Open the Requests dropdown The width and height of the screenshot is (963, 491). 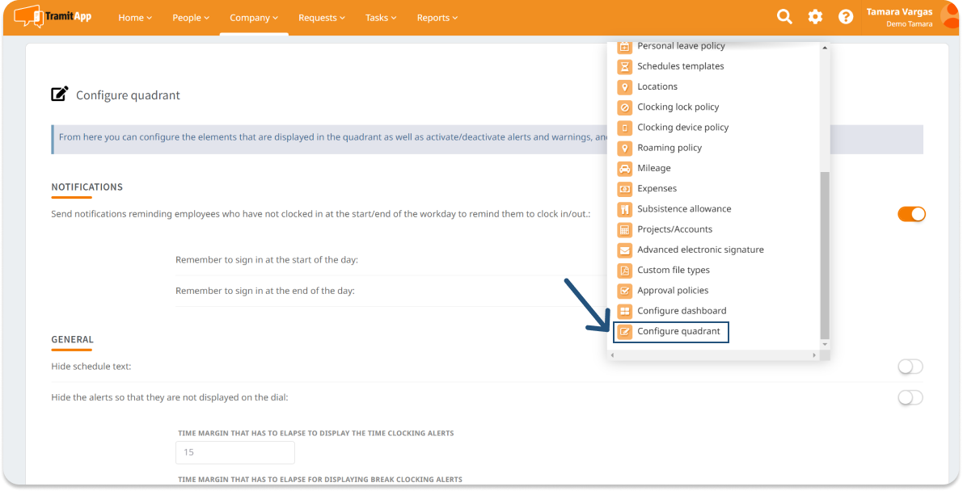(321, 17)
